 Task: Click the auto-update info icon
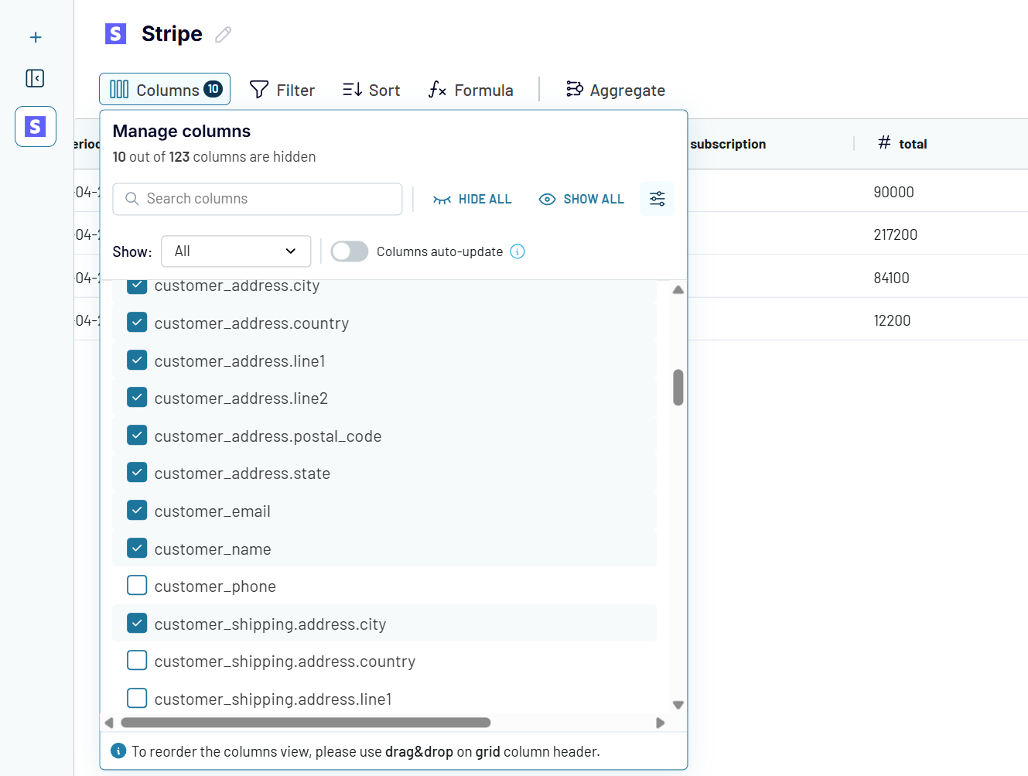(x=517, y=251)
